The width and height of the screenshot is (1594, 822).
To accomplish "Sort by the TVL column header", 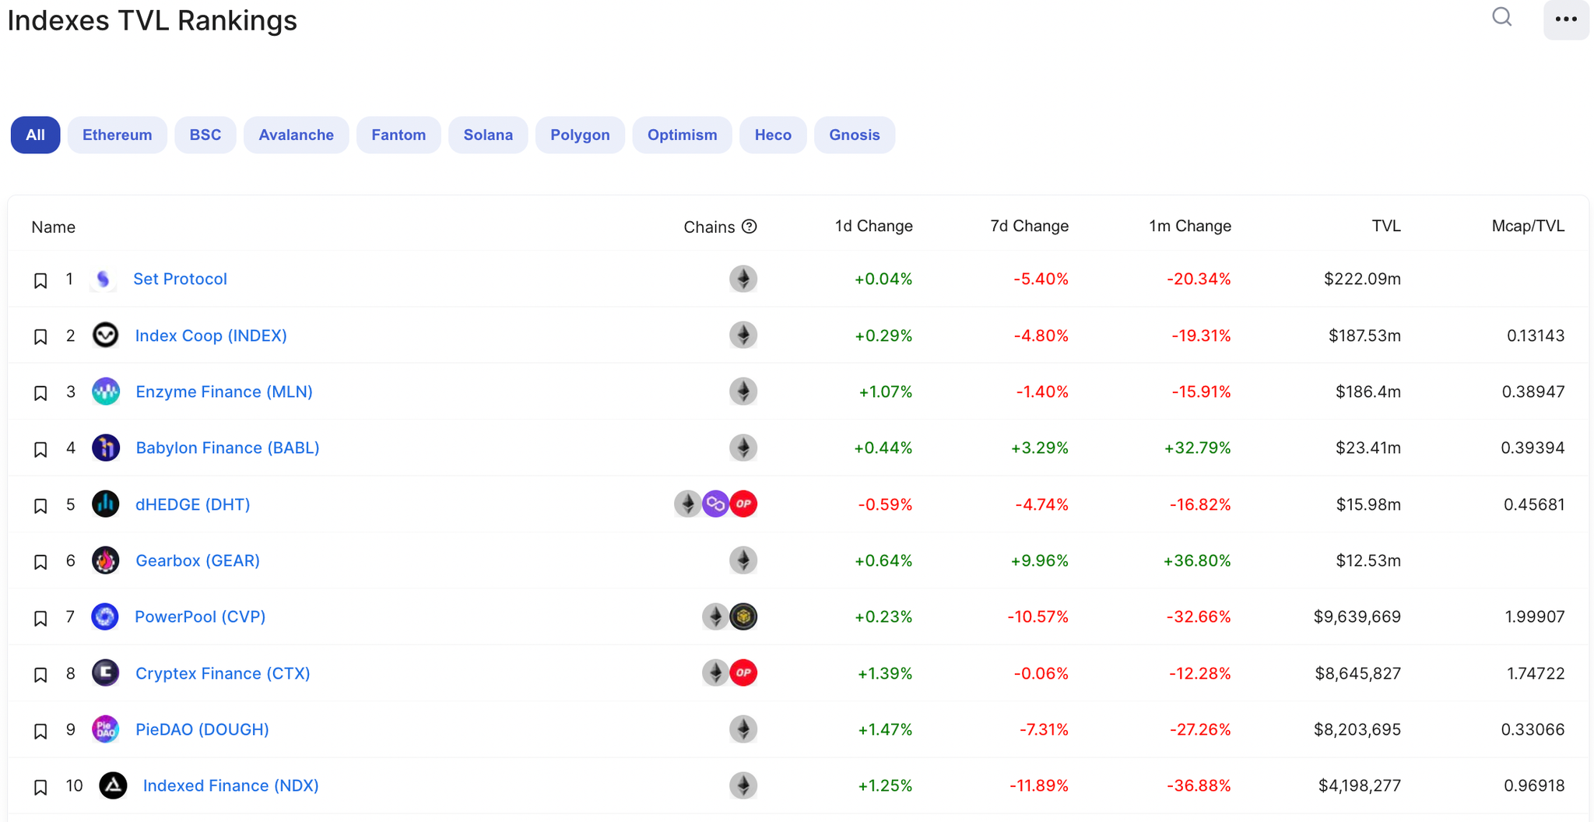I will click(1386, 226).
